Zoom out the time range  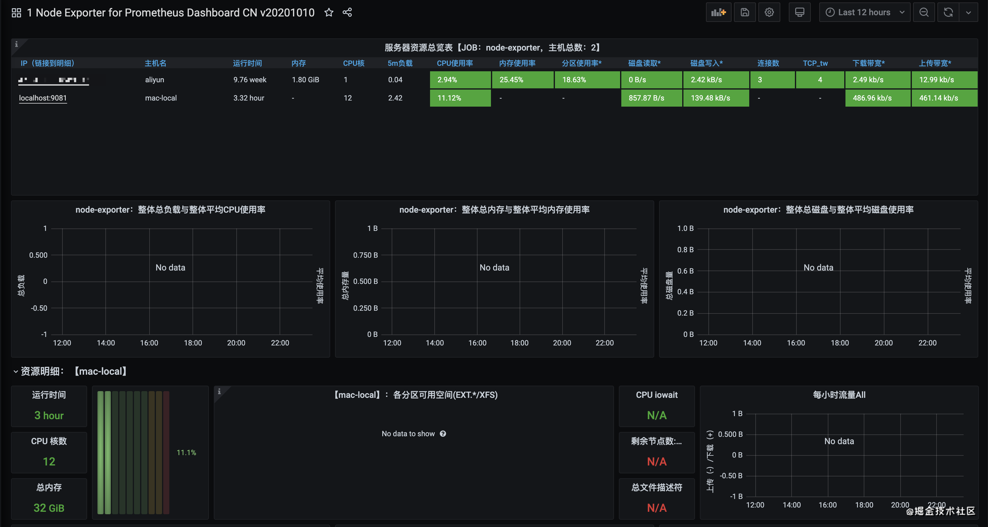point(924,12)
